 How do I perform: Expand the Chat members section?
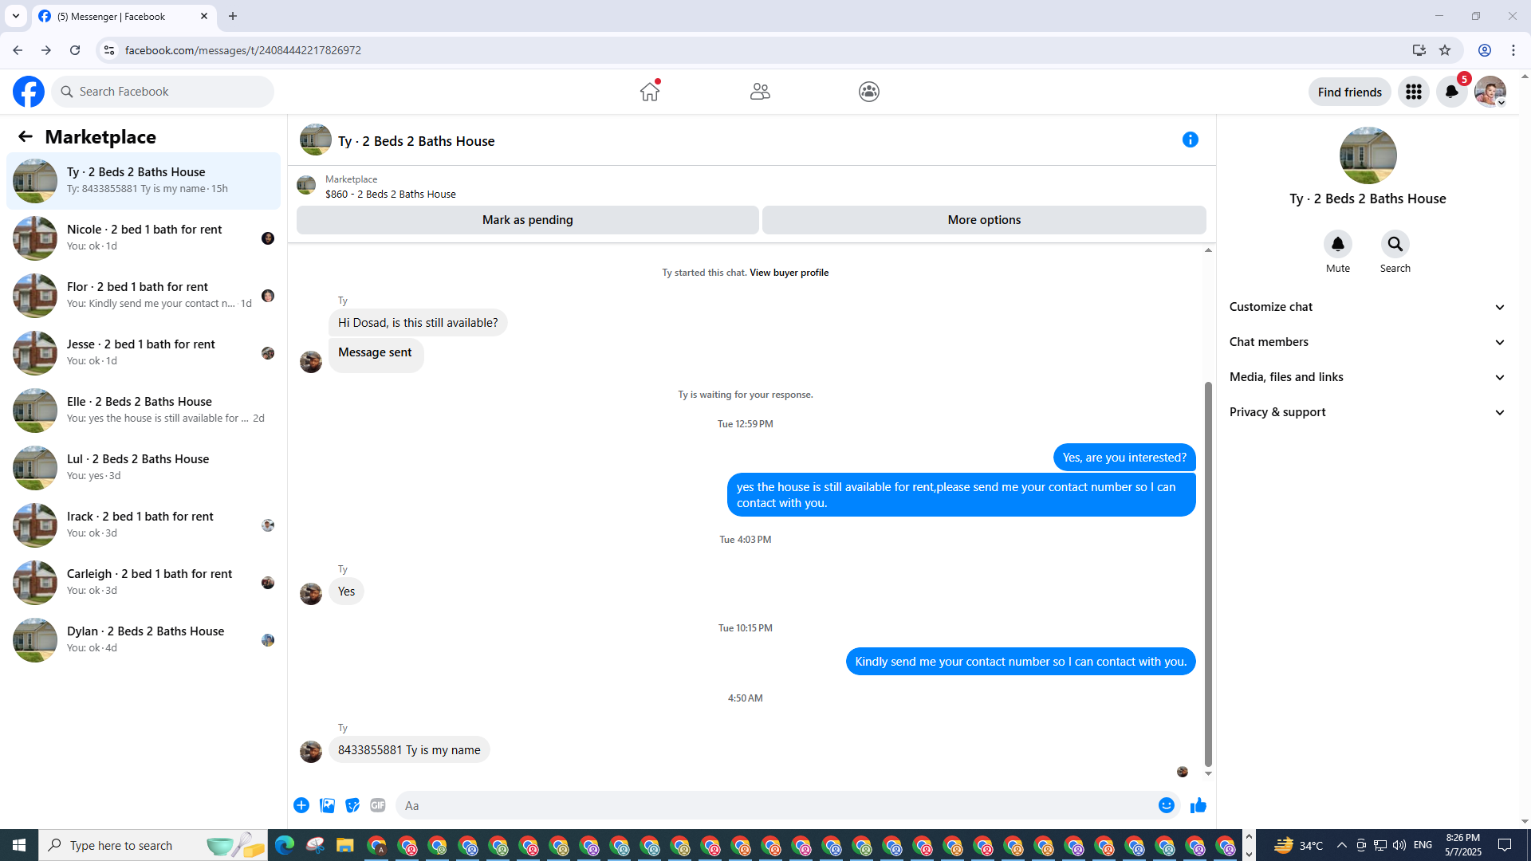[x=1367, y=342]
